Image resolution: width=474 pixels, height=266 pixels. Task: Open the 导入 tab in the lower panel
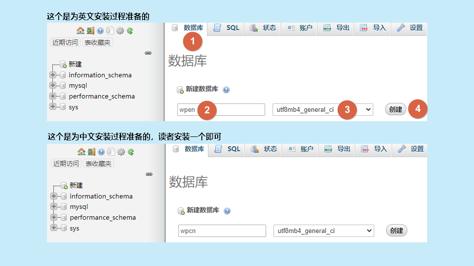click(x=373, y=149)
